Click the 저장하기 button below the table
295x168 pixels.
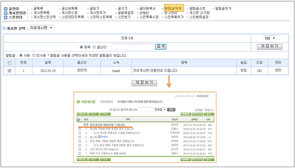click(x=144, y=83)
